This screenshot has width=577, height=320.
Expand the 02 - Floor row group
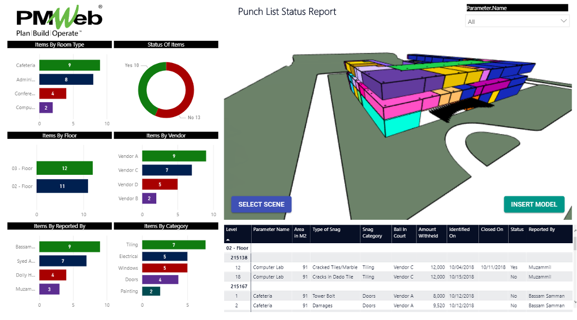238,247
